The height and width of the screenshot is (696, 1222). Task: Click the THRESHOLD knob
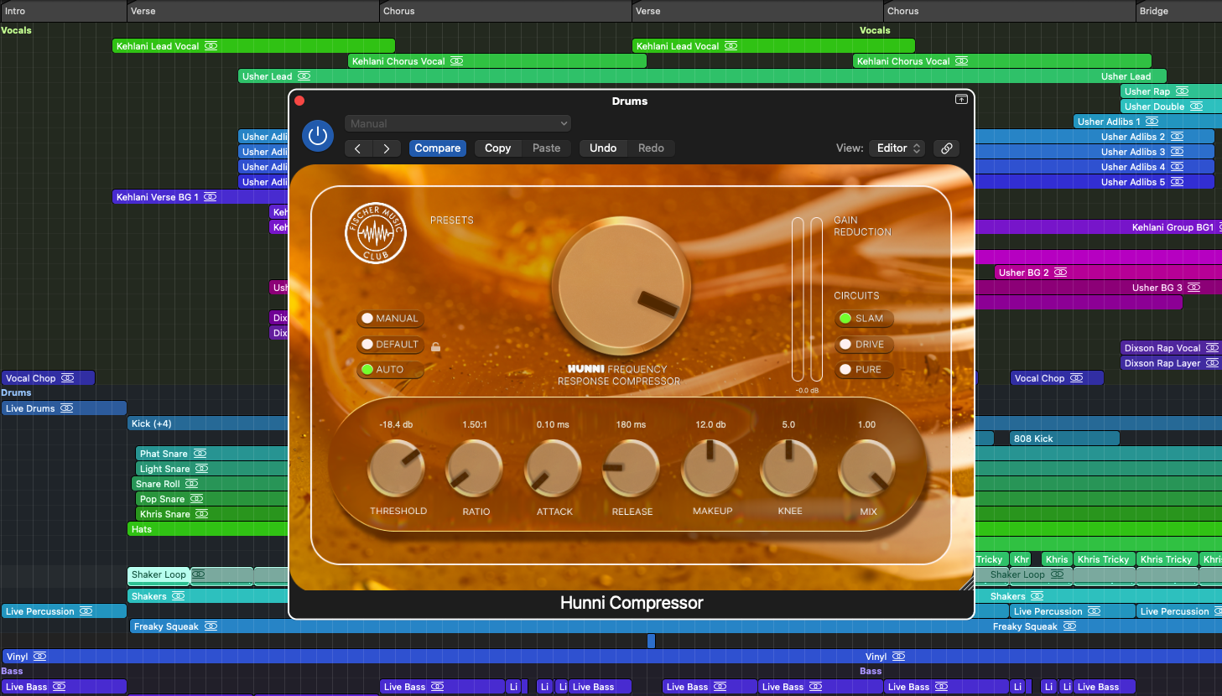397,469
